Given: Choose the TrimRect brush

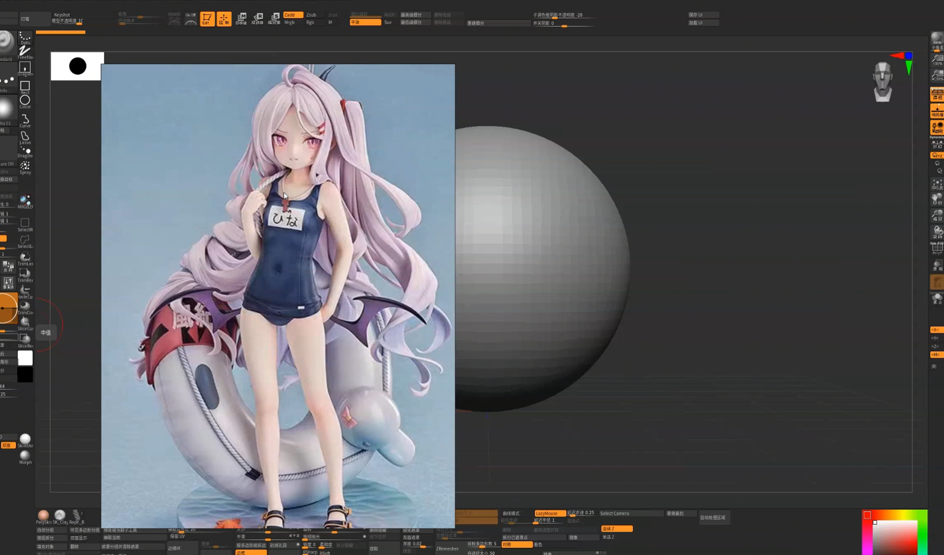Looking at the screenshot, I should coord(25,275).
